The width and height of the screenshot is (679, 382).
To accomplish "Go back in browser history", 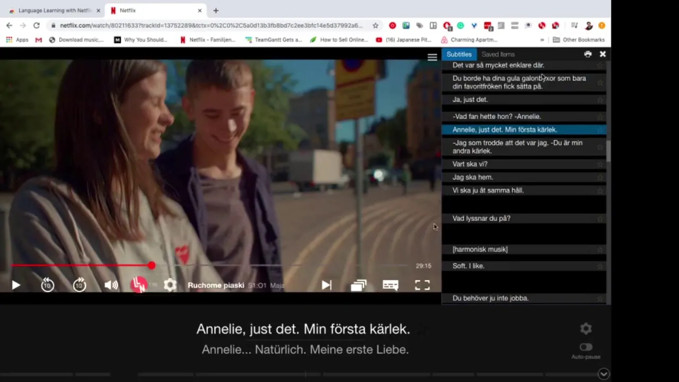I will (x=9, y=25).
